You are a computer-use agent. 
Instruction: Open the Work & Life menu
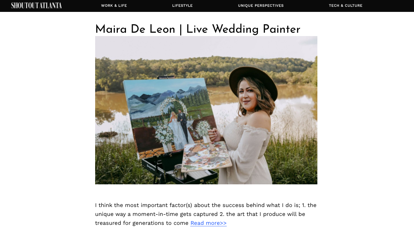pos(114,6)
